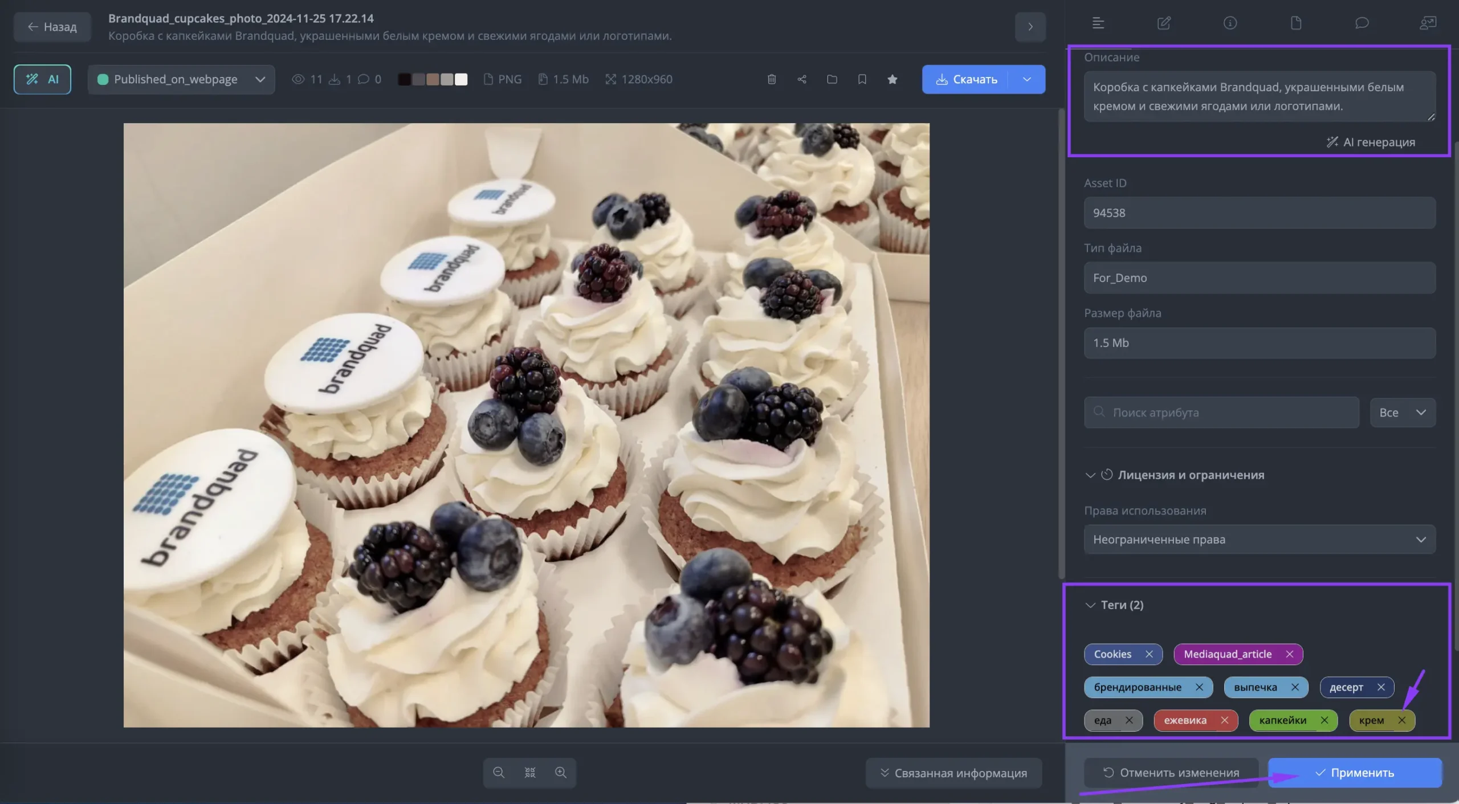The image size is (1459, 804).
Task: Click the light gray color swatch
Action: pyautogui.click(x=447, y=79)
